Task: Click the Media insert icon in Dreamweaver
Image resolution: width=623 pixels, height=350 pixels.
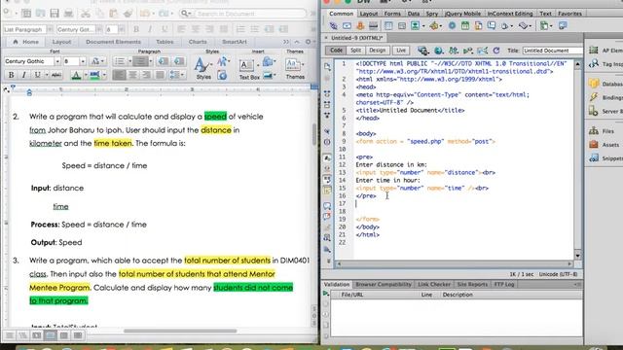Action: pos(434,26)
